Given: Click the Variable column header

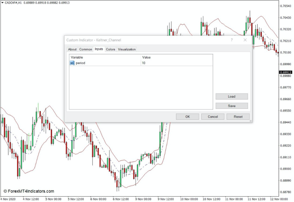Looking at the screenshot, I should (x=105, y=57).
